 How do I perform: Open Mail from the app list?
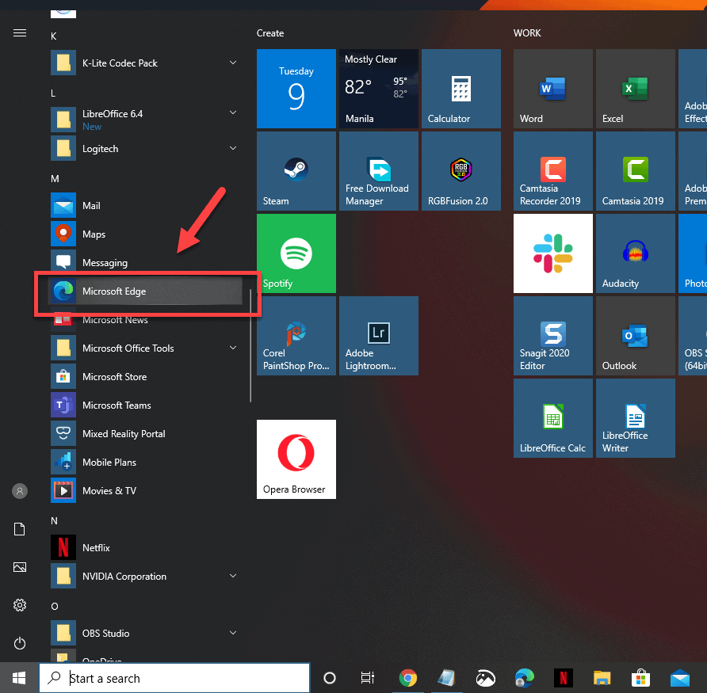click(x=147, y=205)
